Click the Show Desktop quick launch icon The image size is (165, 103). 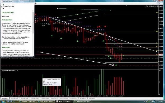click(8, 101)
